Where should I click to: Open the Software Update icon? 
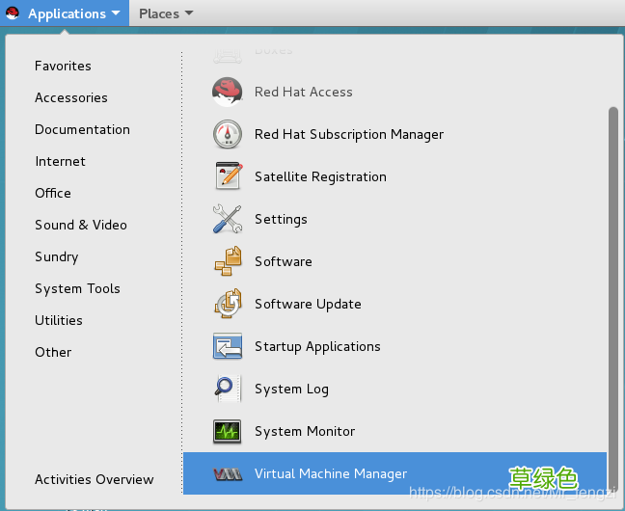[228, 304]
